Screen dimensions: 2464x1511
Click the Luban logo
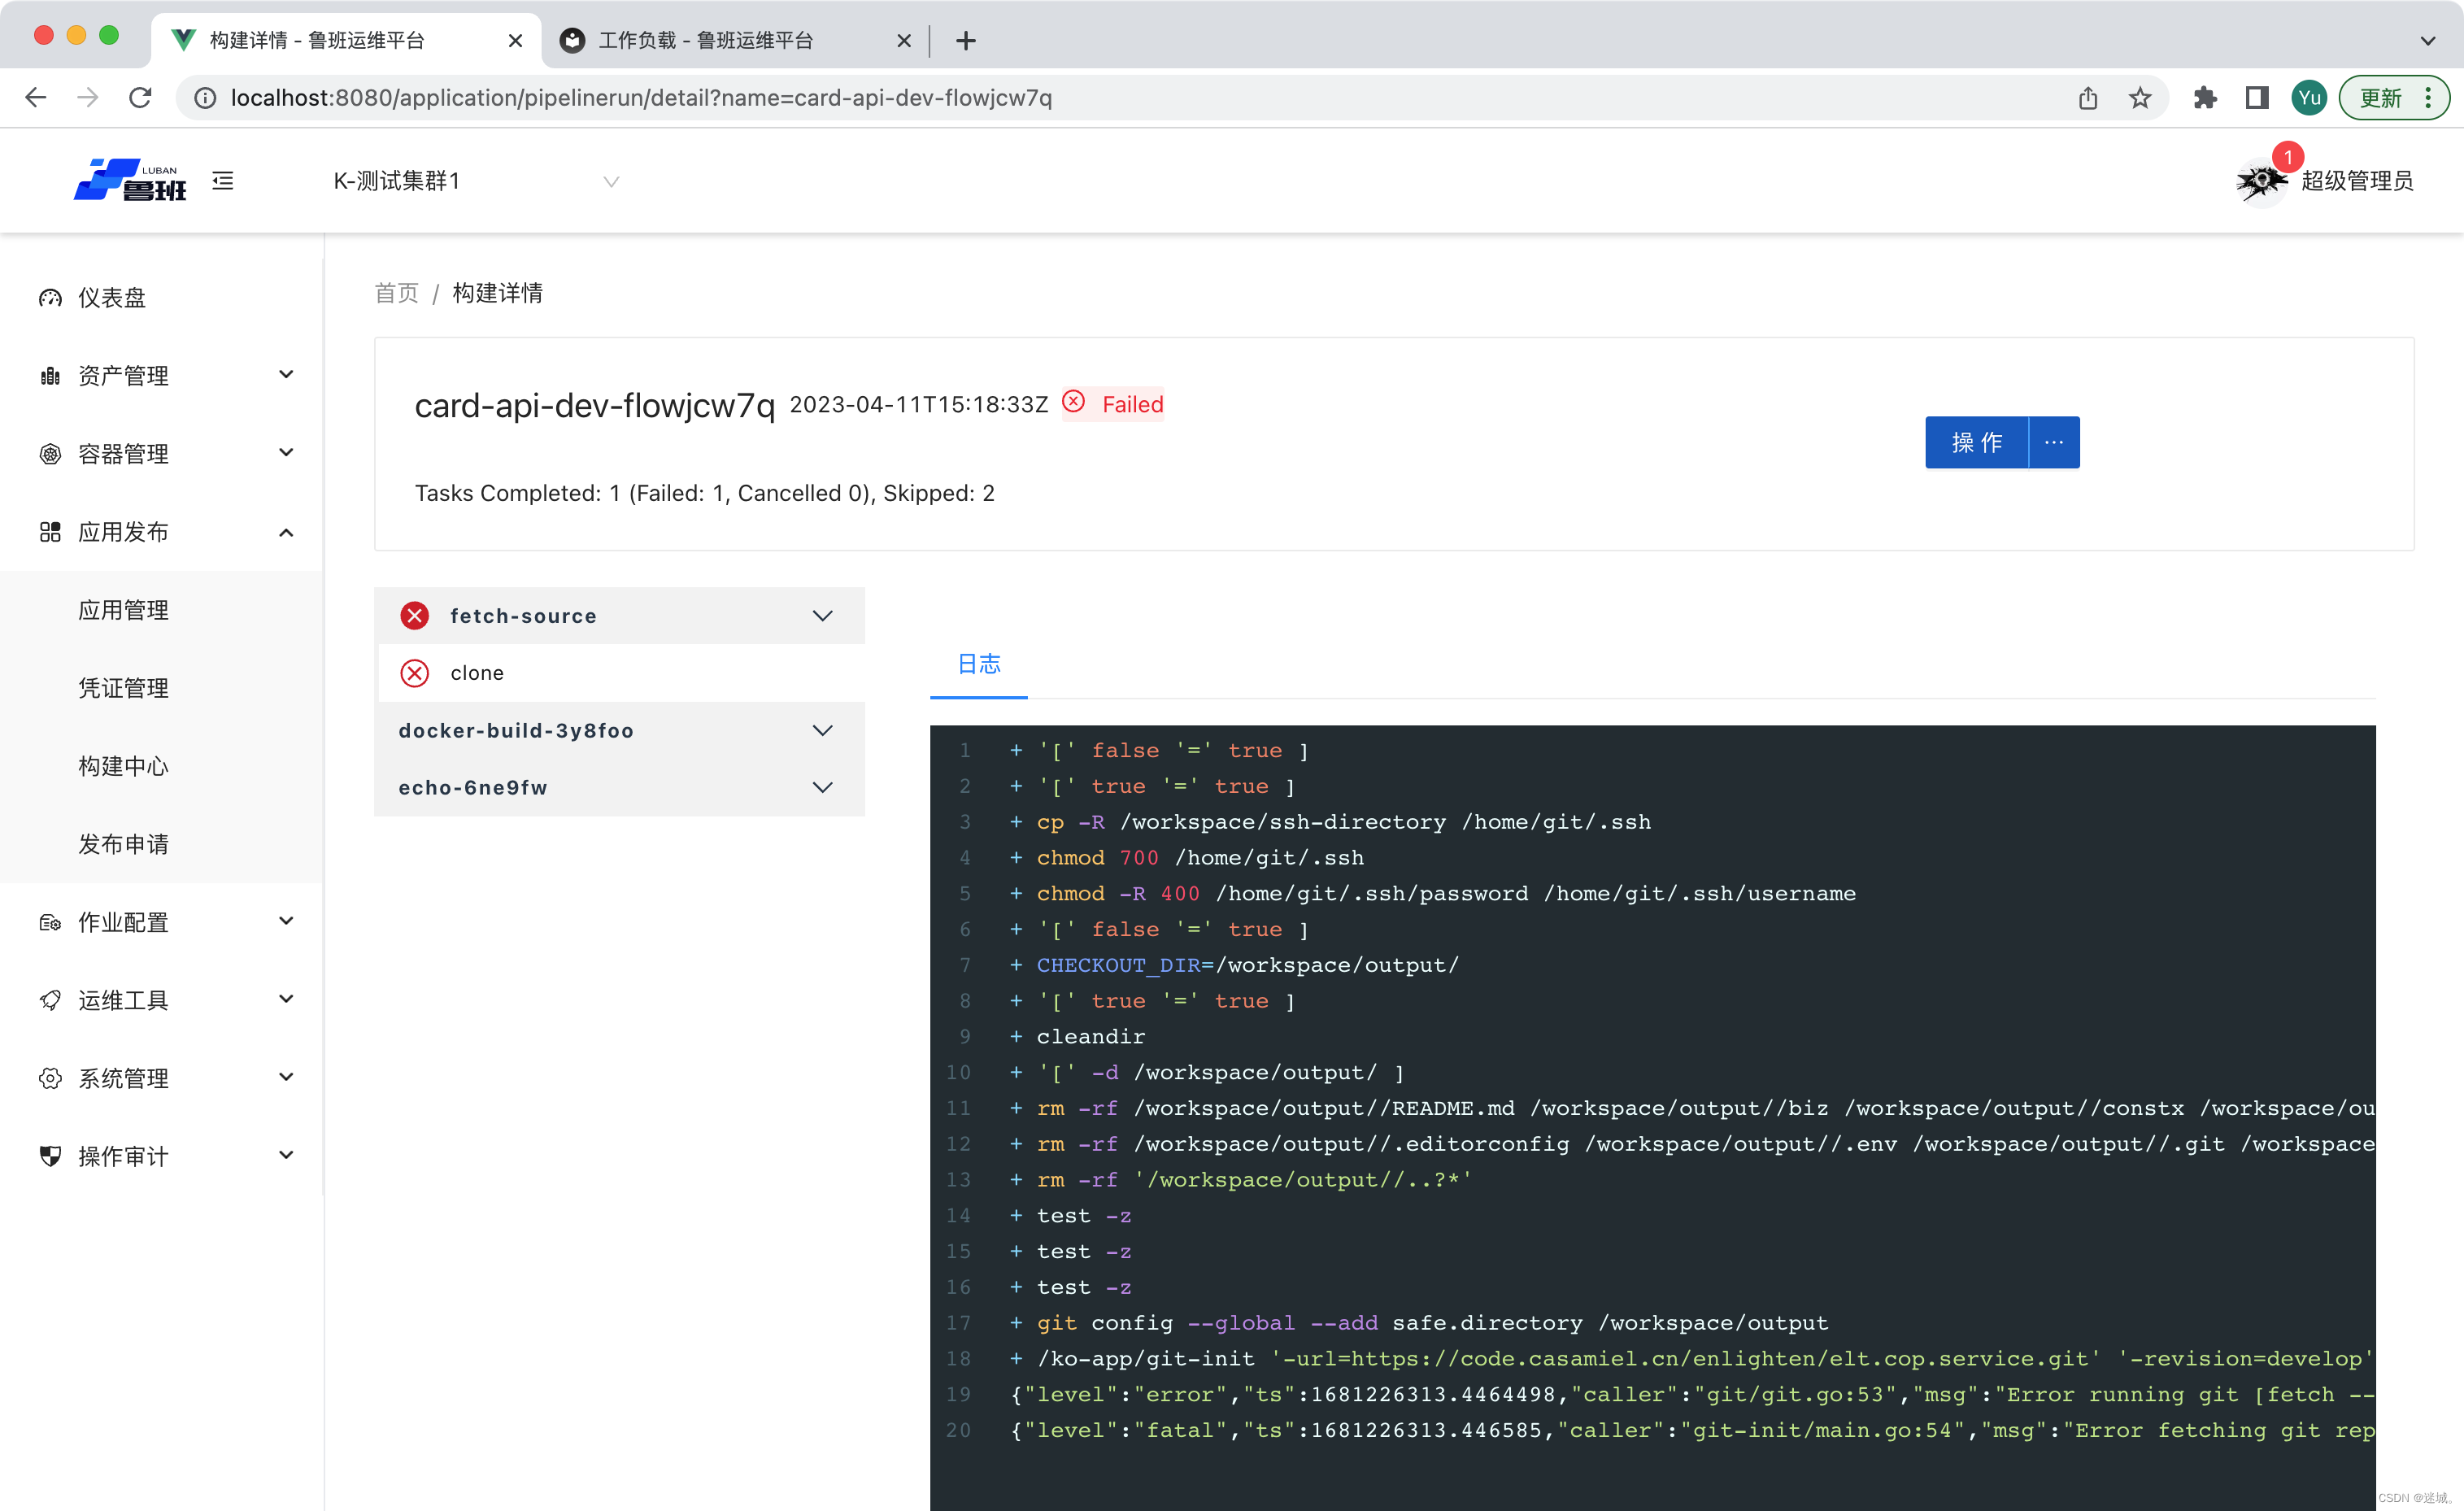(130, 181)
